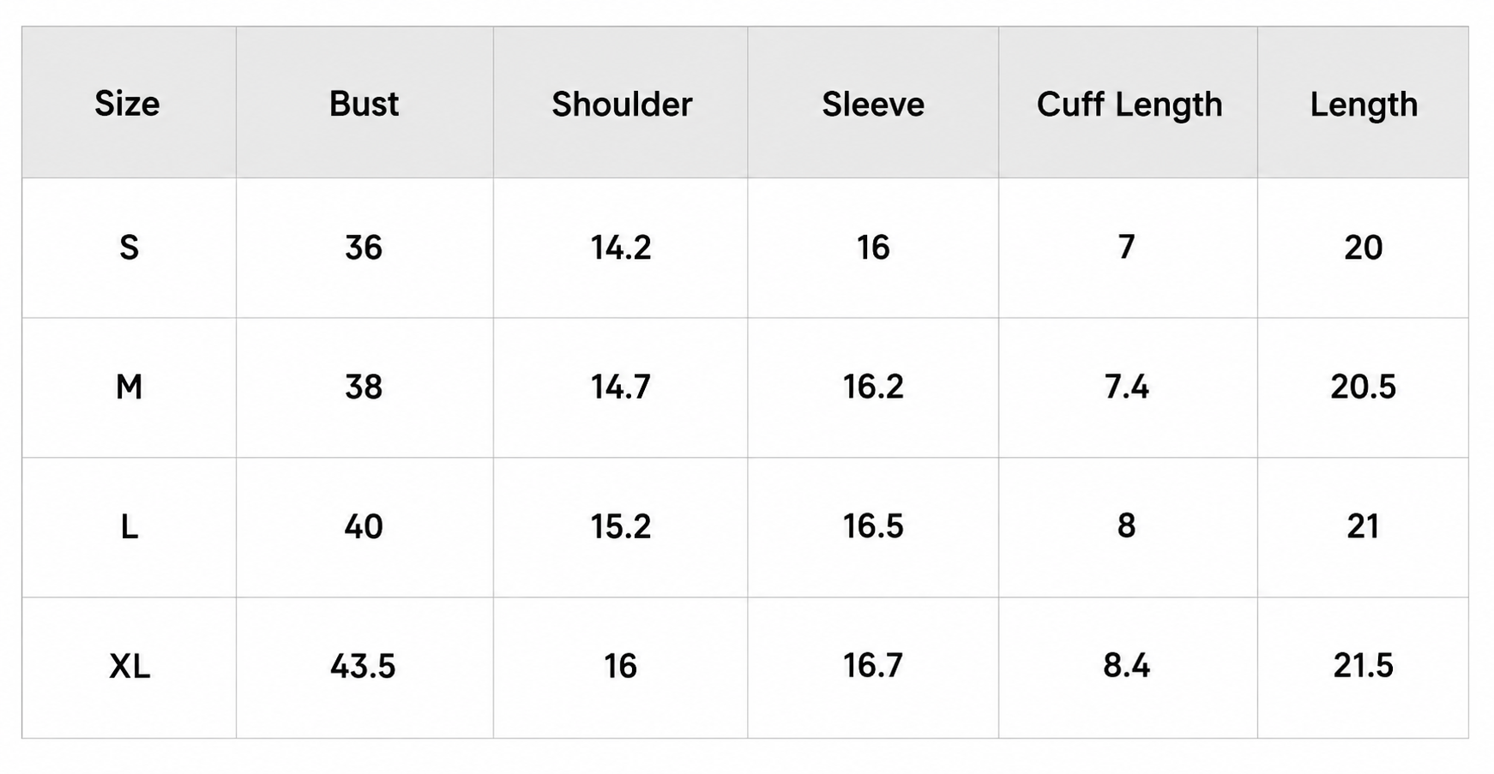The height and width of the screenshot is (774, 1494).
Task: Click the Length column header
Action: pyautogui.click(x=1364, y=105)
